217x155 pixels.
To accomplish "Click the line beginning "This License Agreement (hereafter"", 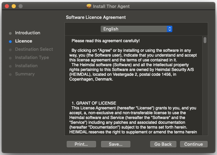I will tap(134, 108).
